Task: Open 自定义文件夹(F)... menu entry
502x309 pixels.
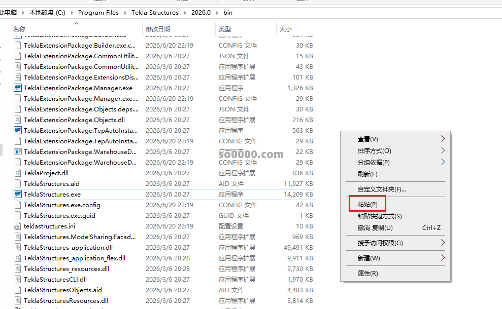Action: (x=382, y=189)
